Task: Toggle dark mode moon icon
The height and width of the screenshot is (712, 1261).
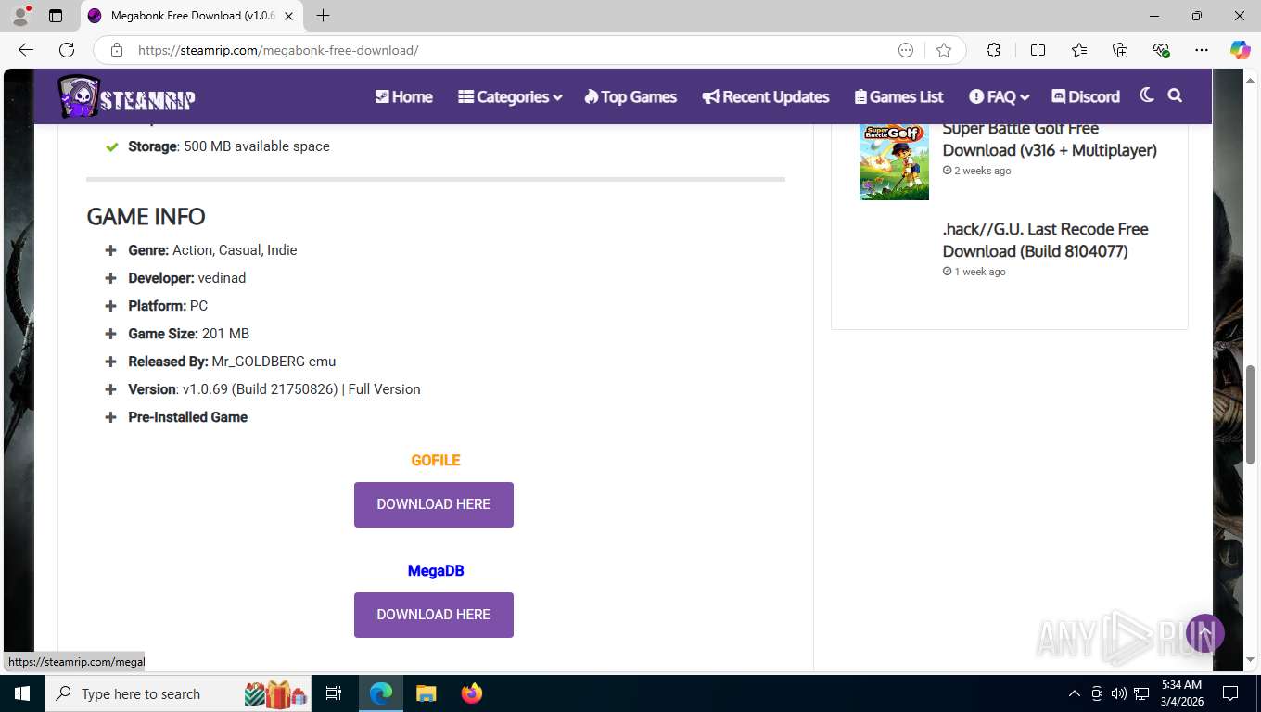Action: [1147, 95]
